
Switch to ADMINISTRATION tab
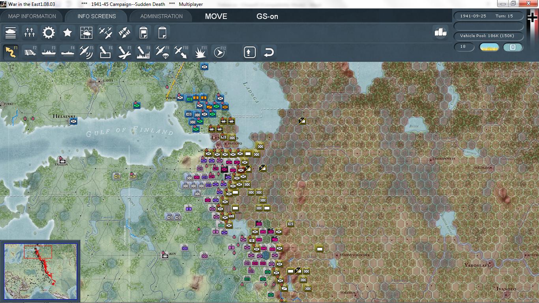click(x=161, y=16)
